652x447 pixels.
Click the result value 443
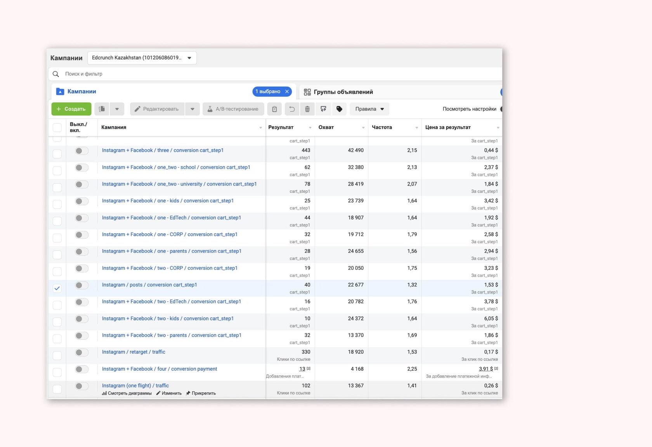click(x=306, y=150)
